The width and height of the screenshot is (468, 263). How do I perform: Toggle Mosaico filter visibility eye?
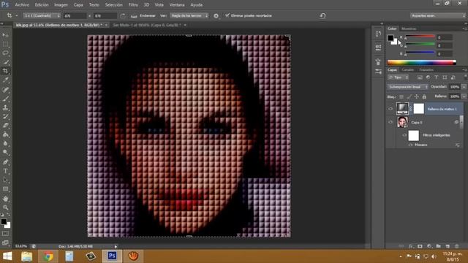411,145
